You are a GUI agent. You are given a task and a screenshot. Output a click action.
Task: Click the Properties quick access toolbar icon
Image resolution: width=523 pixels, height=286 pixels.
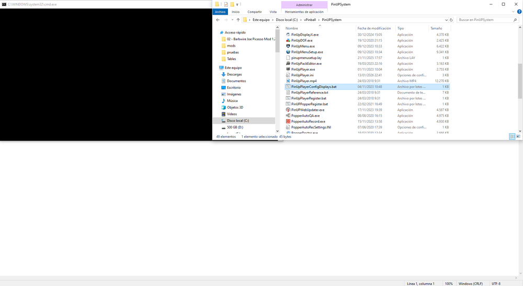coord(226,4)
